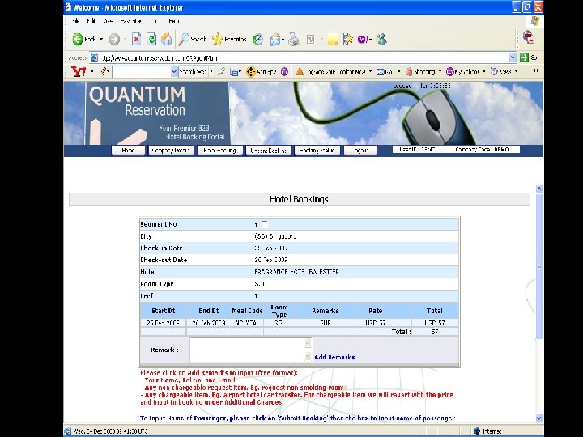Click the Edit with Word icon
583x437 pixels.
310,39
